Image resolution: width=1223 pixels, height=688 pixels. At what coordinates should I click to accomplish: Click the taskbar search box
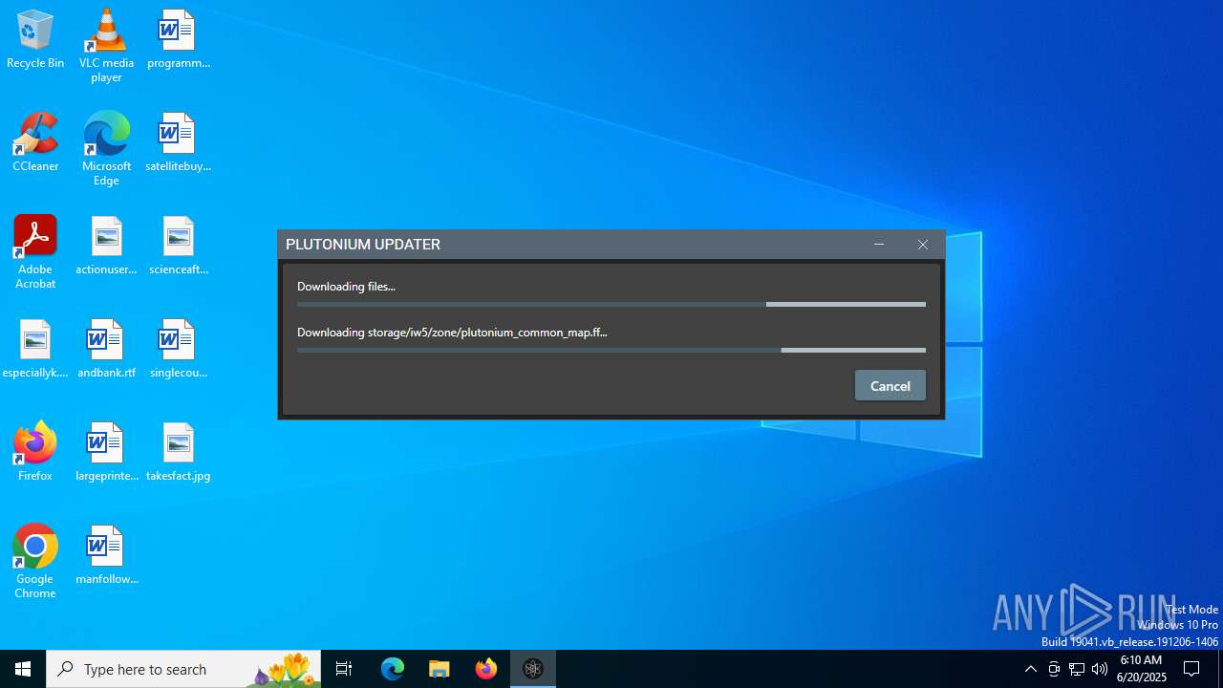click(x=183, y=669)
